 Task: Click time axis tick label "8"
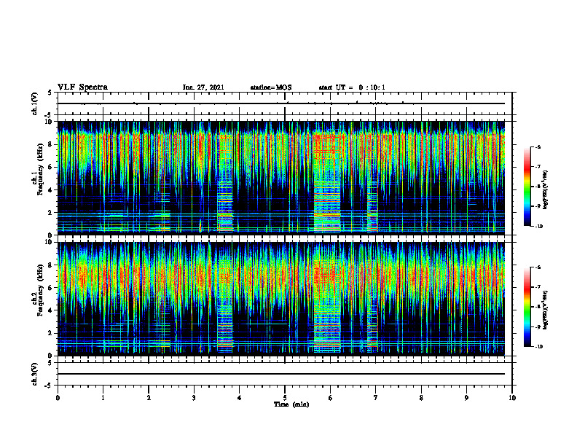tap(421, 398)
